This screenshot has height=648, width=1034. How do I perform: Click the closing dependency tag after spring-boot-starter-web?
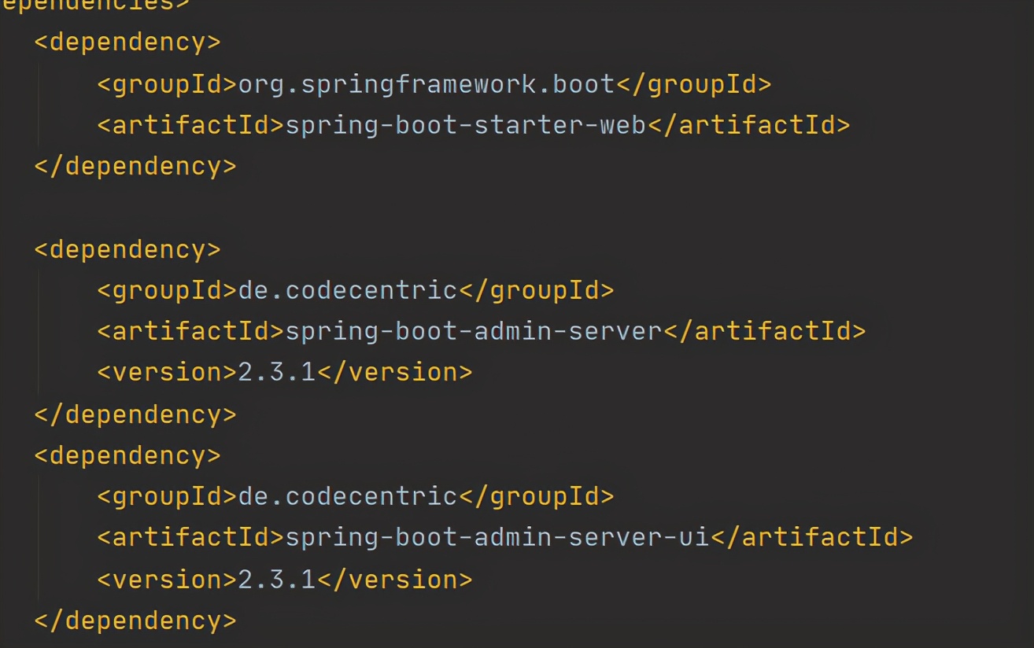pyautogui.click(x=135, y=167)
